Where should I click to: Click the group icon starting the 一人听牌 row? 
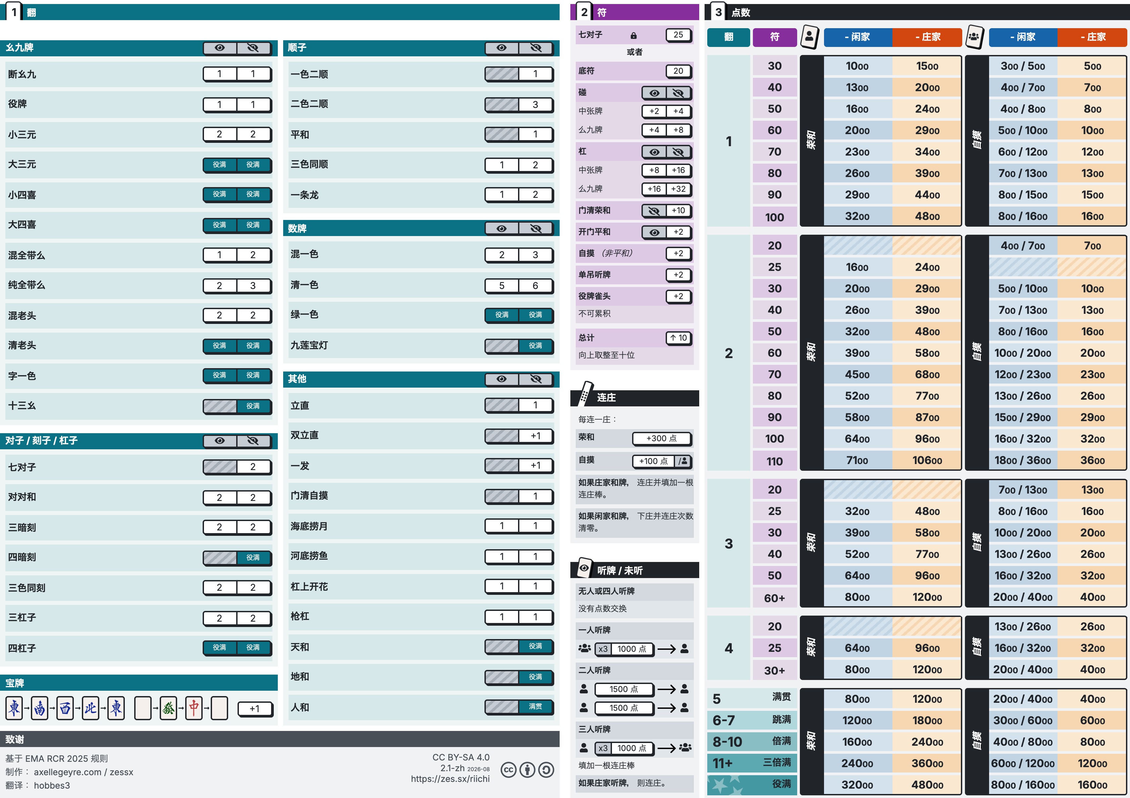[584, 649]
